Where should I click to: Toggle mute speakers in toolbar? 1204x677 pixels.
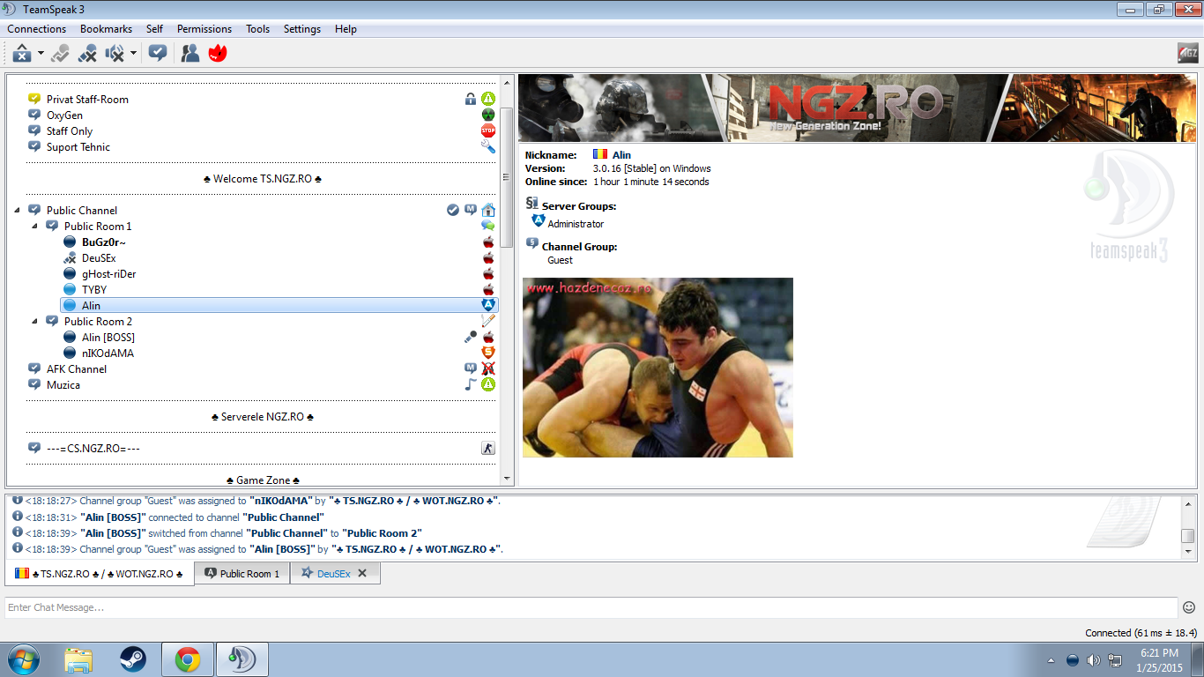(x=115, y=54)
